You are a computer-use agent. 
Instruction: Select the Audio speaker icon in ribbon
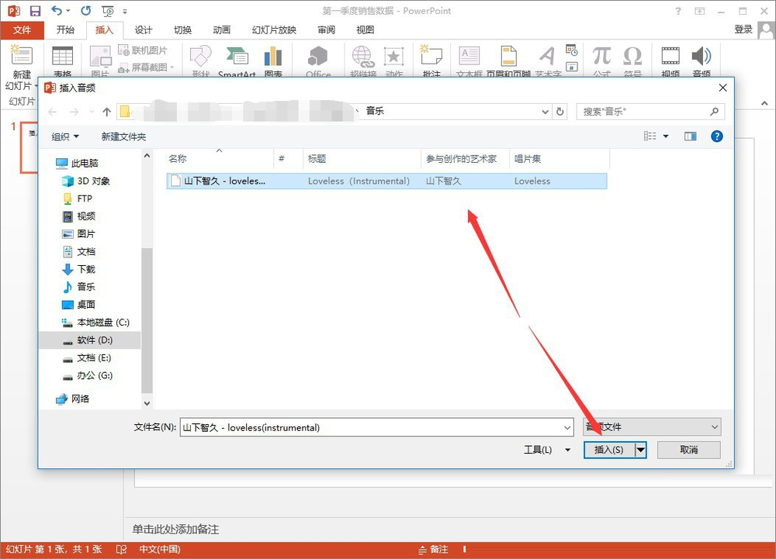[x=702, y=56]
